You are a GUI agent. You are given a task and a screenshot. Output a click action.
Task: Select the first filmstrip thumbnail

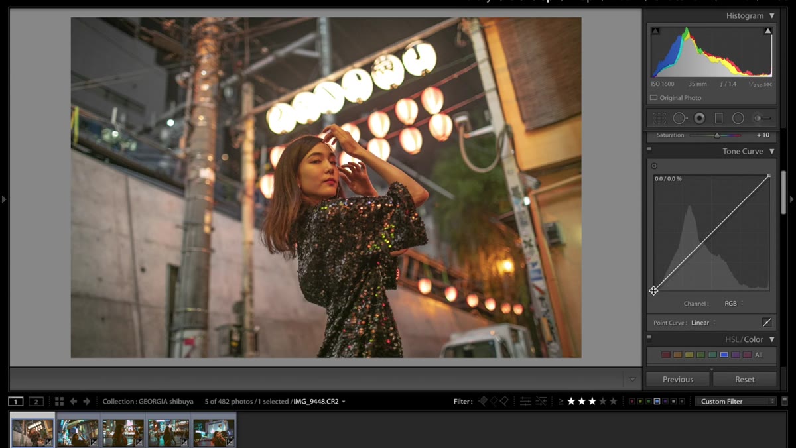(x=33, y=432)
